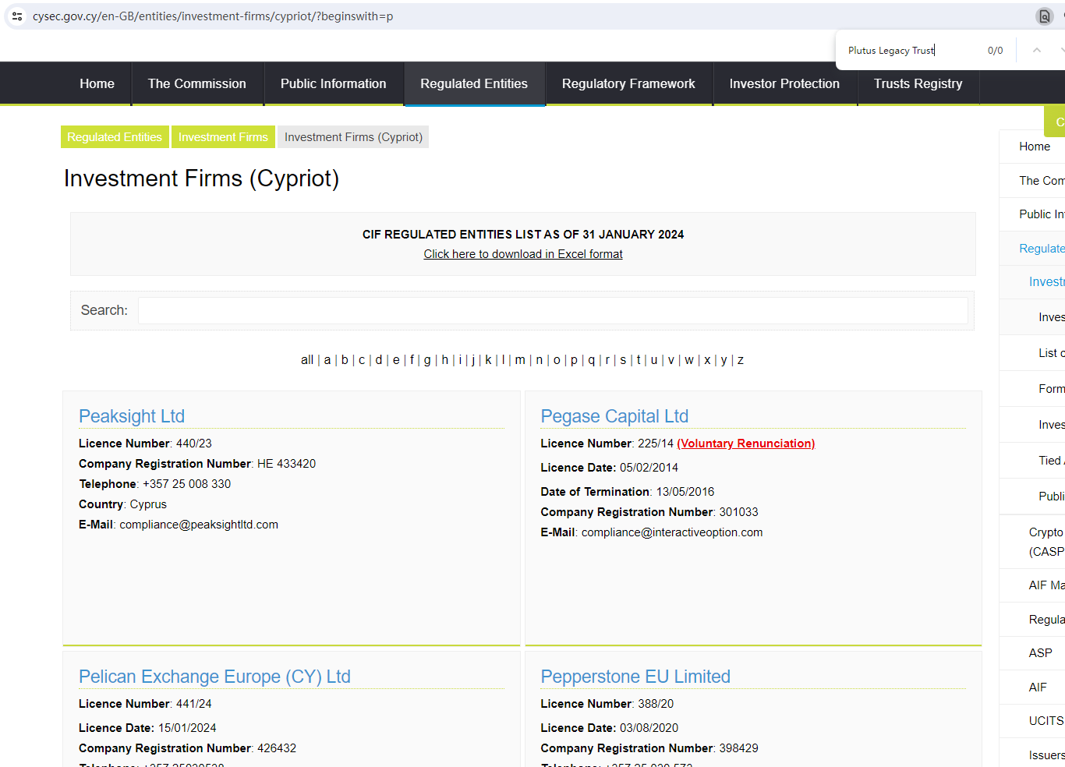Open the Home item in the dark navigation bar
Image resolution: width=1065 pixels, height=767 pixels.
pos(97,83)
